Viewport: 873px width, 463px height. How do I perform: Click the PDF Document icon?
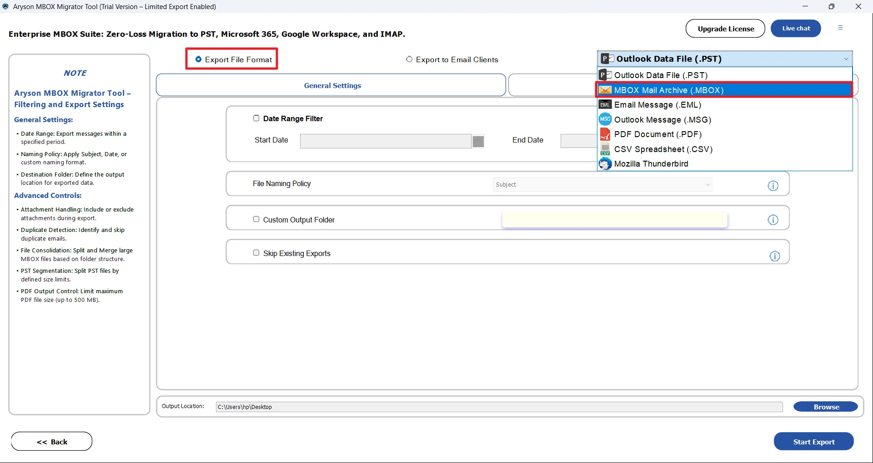(605, 134)
